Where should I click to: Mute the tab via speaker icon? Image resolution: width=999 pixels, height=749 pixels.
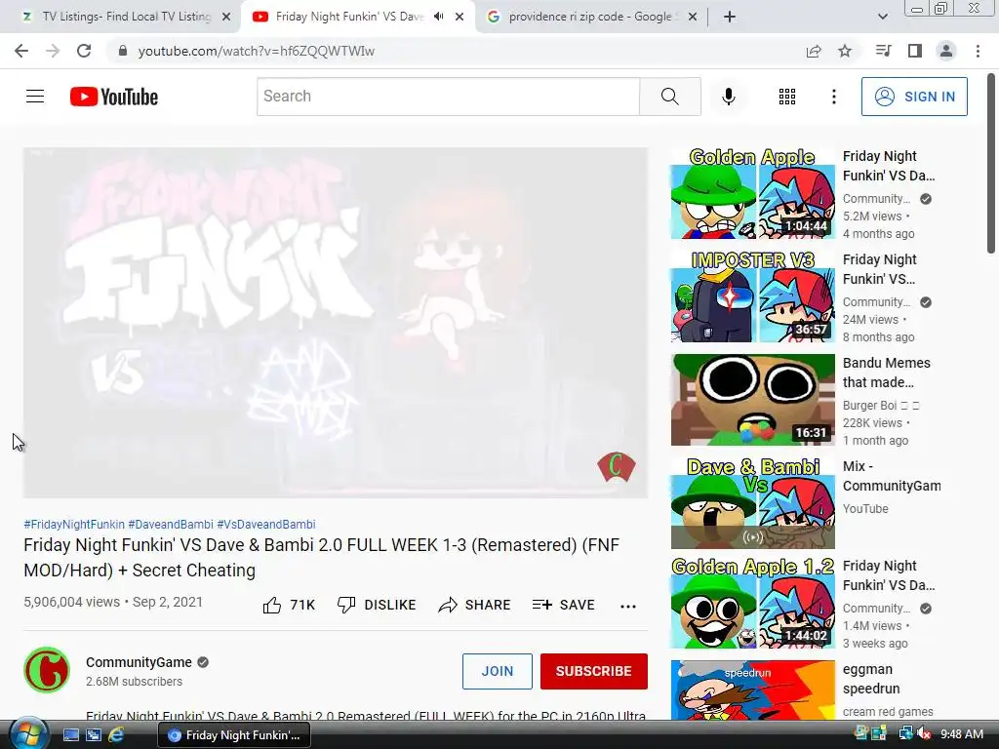tap(438, 17)
